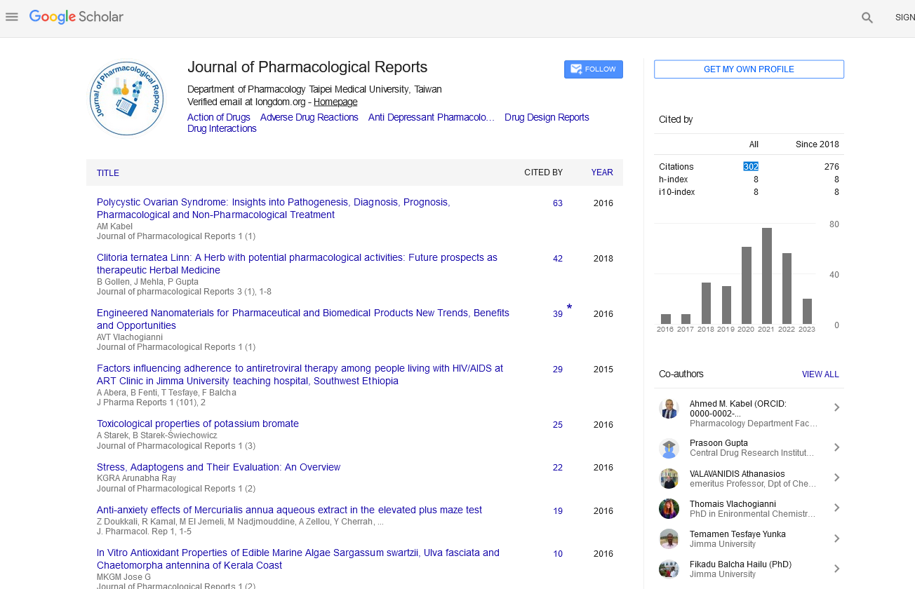Expand chevron beside Fikadu Balcha Hailu
915x589 pixels.
click(836, 569)
